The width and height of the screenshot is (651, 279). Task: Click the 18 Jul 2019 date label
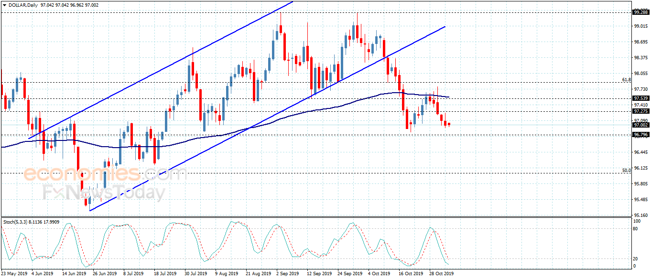(164, 274)
